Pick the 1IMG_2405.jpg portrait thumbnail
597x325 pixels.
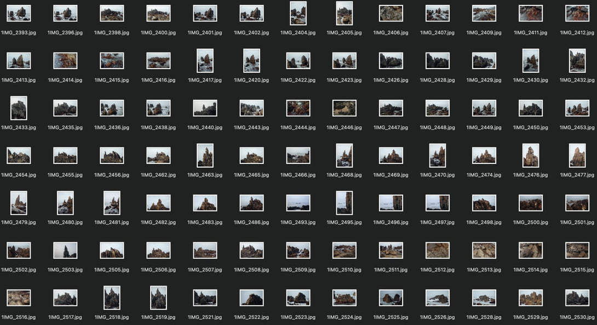(345, 13)
